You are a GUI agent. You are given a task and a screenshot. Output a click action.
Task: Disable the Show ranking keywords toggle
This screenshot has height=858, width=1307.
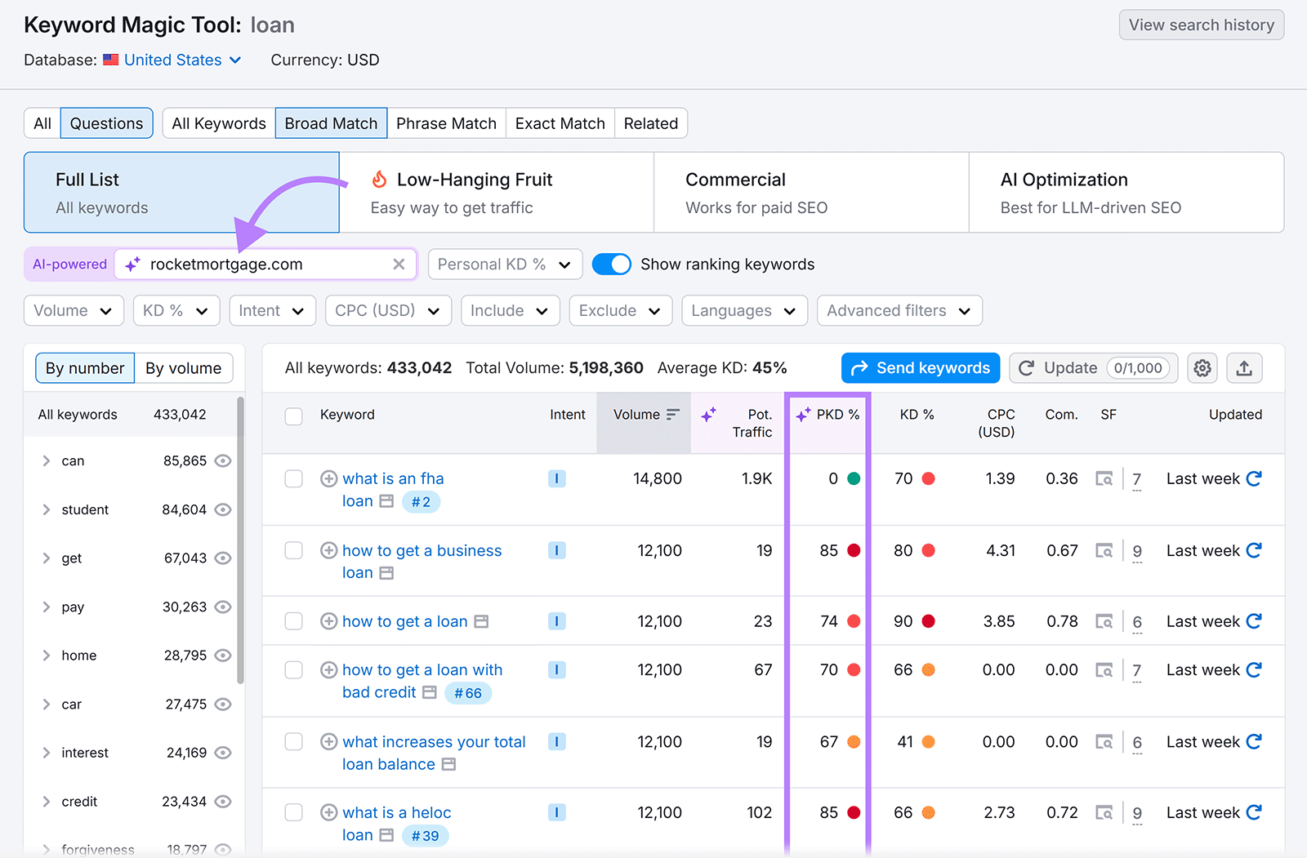[612, 264]
